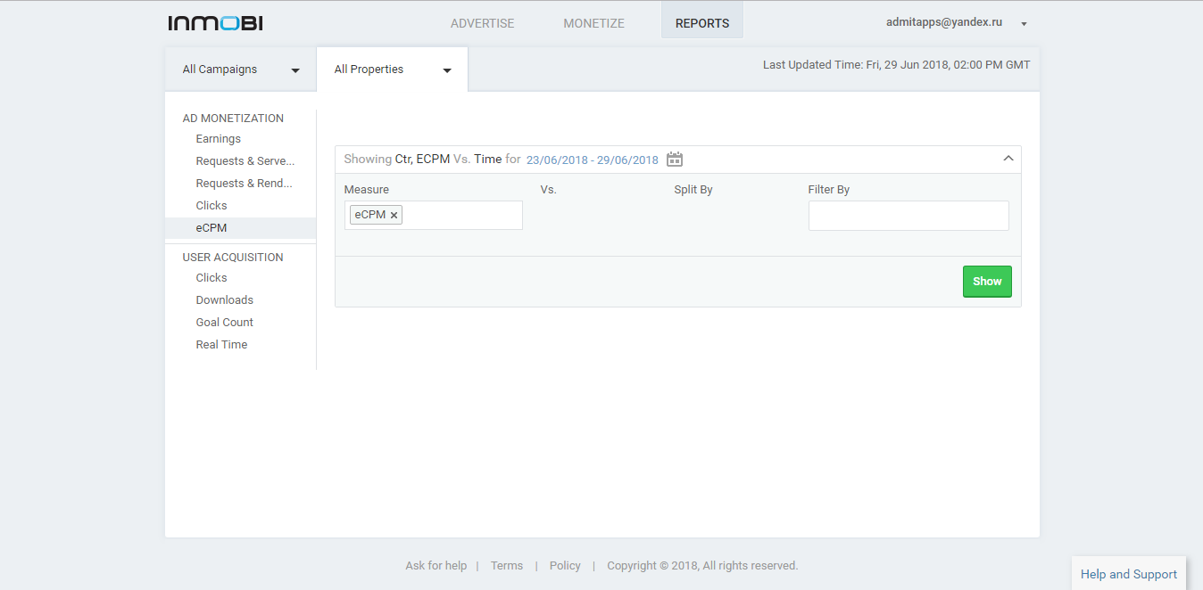Screen dimensions: 1203x590
Task: Open the Downloads report in sidebar
Action: tap(225, 300)
